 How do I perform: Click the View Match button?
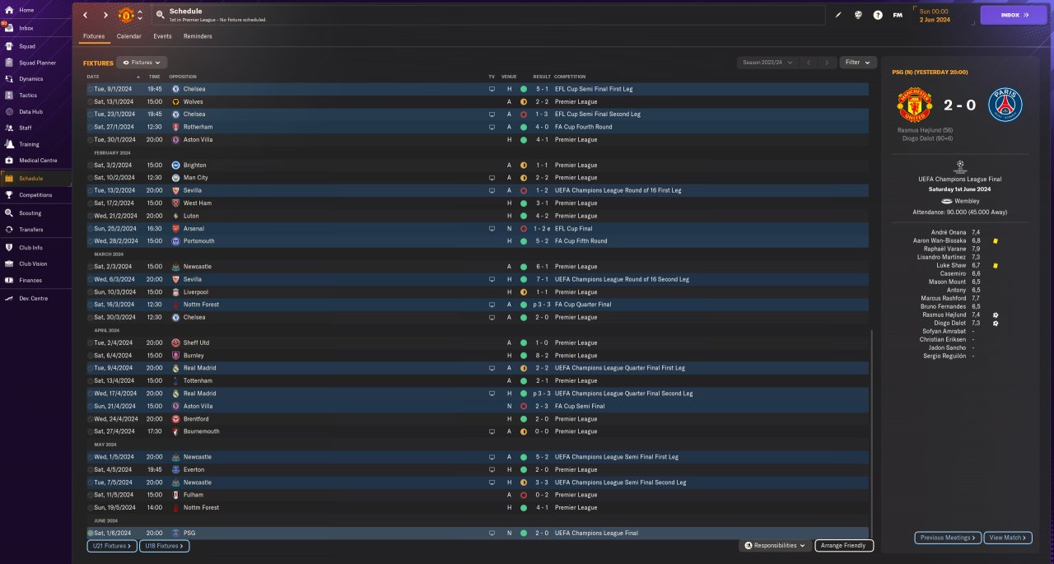1008,538
